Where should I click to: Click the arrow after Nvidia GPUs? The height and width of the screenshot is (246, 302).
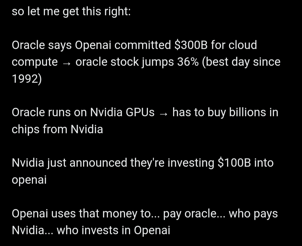coord(164,114)
